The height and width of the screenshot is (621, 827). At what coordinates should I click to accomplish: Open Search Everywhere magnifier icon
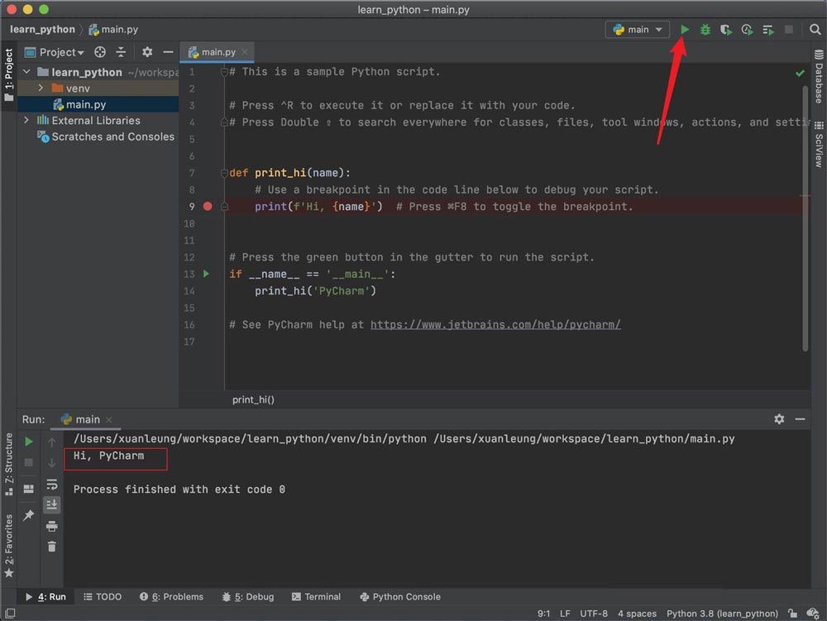(x=815, y=30)
